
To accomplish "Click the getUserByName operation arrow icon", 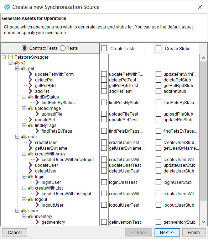I will pos(31,148).
